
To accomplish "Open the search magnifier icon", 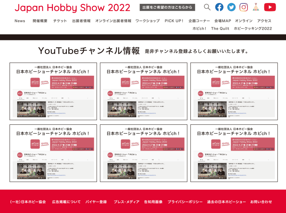I will coord(207,7).
